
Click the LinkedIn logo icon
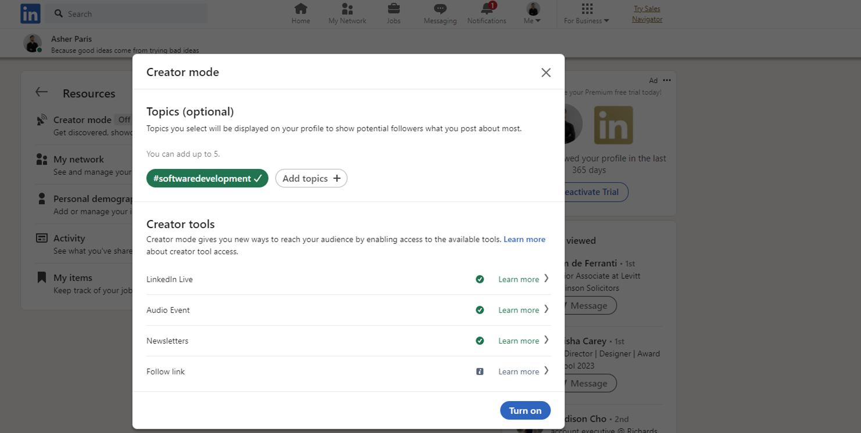click(30, 13)
